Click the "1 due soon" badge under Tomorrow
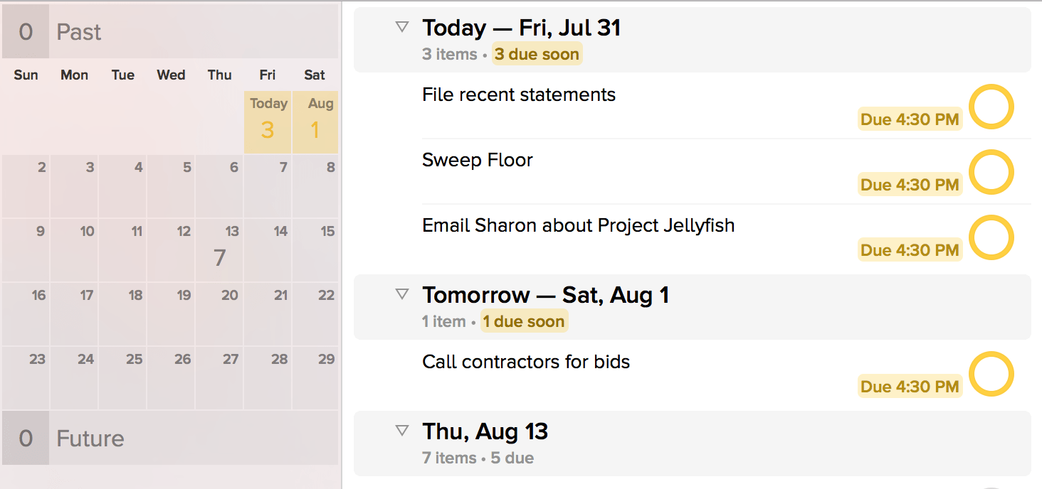Image resolution: width=1042 pixels, height=489 pixels. tap(524, 321)
